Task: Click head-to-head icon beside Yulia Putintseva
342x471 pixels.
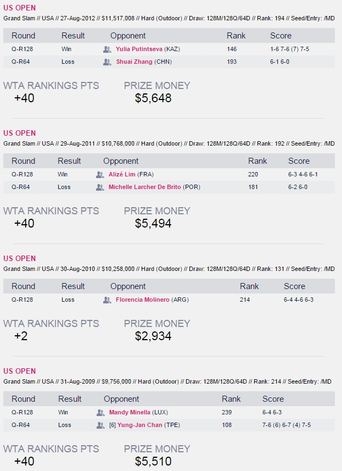Action: (x=107, y=49)
